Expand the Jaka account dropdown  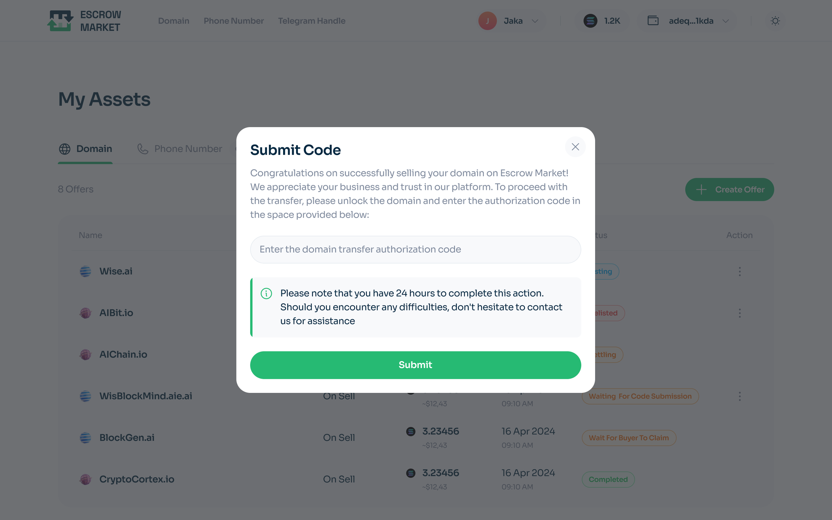(x=535, y=21)
